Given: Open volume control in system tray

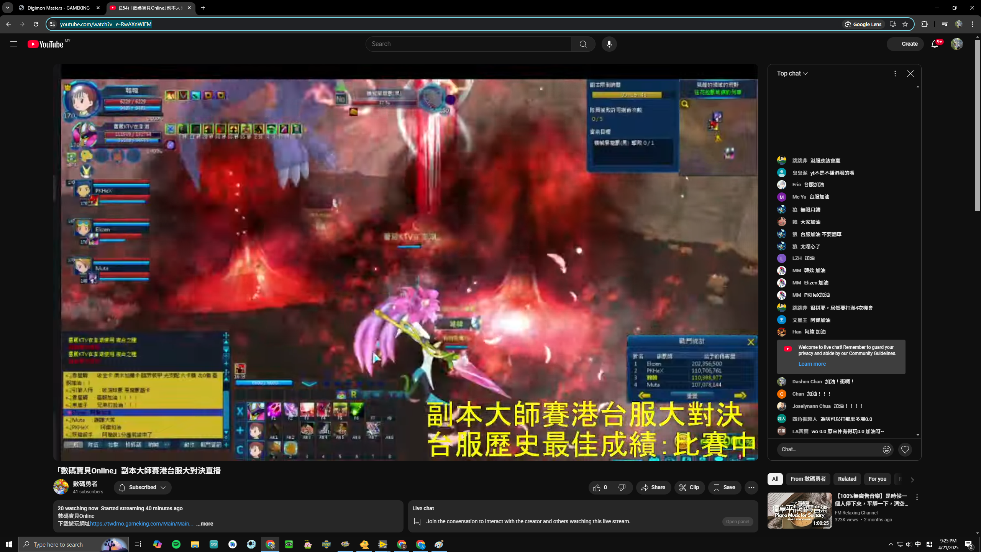Looking at the screenshot, I should 909,544.
